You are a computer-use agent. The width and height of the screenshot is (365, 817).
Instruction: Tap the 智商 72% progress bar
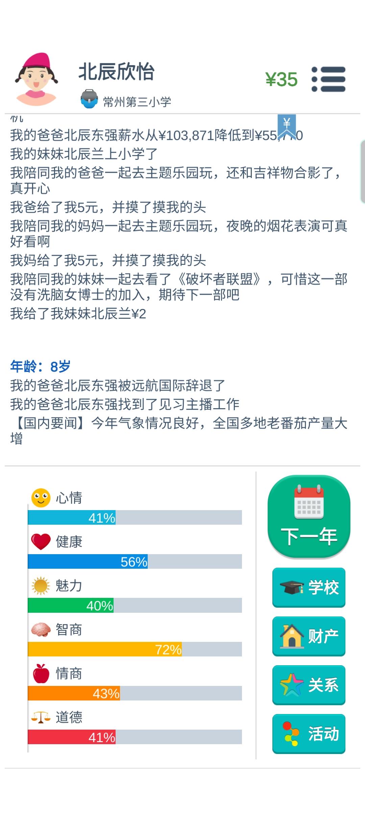[135, 649]
